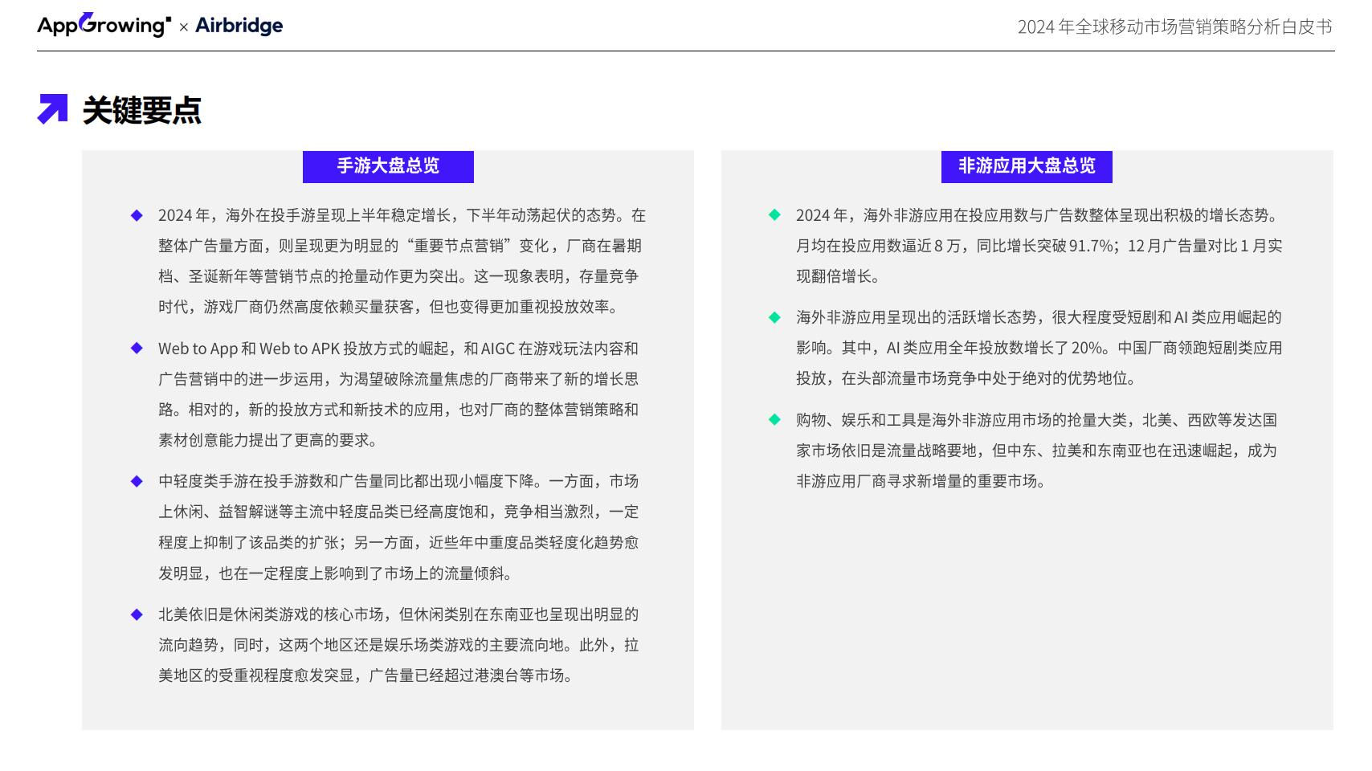
Task: Click the header title 2024年全球移动市场营销策略分析白皮书
Action: click(1175, 27)
